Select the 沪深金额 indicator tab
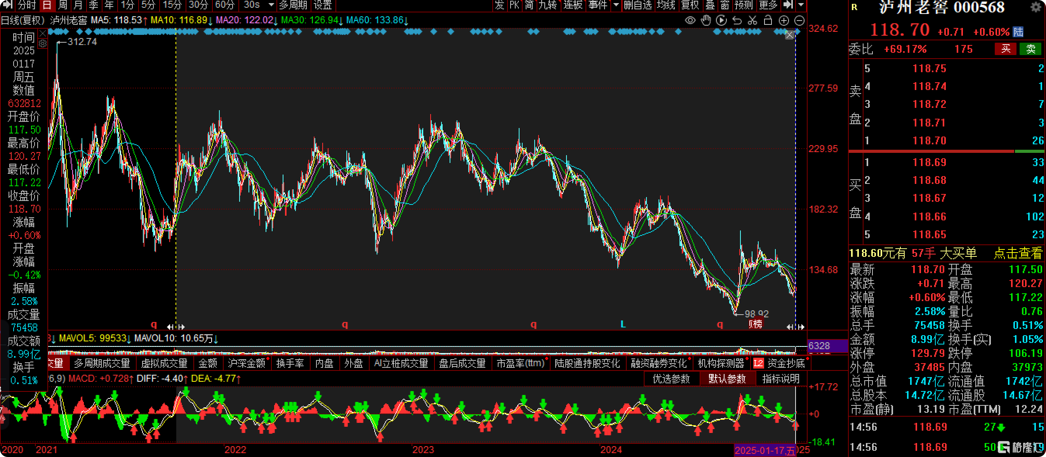Image resolution: width=1046 pixels, height=457 pixels. (247, 363)
